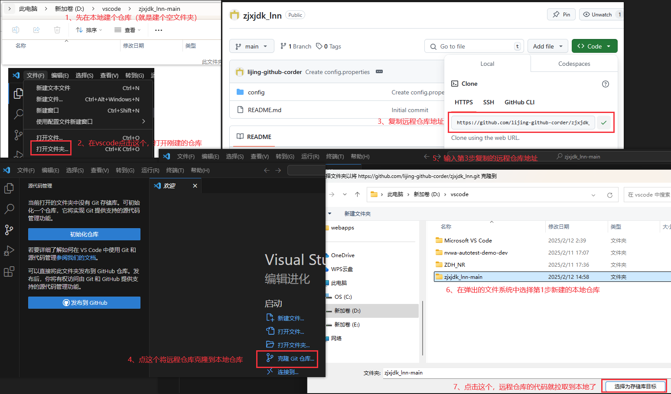671x394 pixels.
Task: Open 帮助(H) menu beside the zjxjdk_lnn-main search box
Action: click(360, 156)
